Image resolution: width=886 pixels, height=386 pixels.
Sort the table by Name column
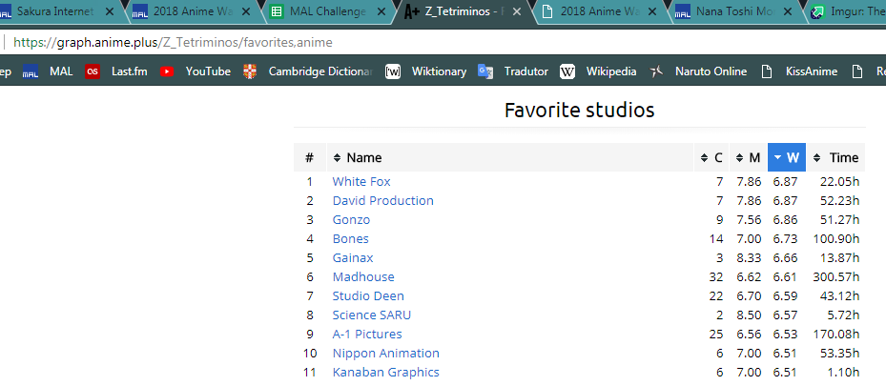tap(363, 157)
